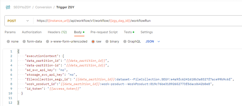Screen dimensions: 242x106
Task: Click the {{instance_url}} variable in URL
Action: tap(59, 21)
